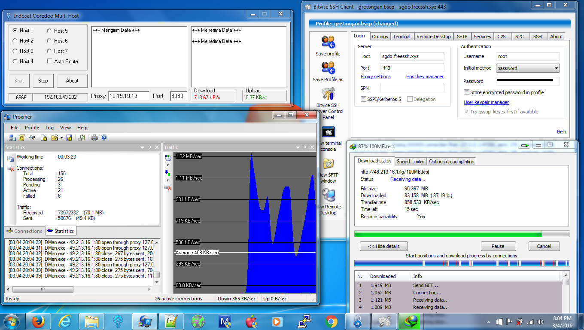This screenshot has width=584, height=330.
Task: Open New Remote Desktop icon in Bitvise
Action: pos(328,195)
